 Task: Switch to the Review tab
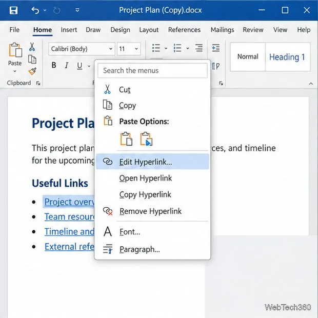(x=253, y=30)
